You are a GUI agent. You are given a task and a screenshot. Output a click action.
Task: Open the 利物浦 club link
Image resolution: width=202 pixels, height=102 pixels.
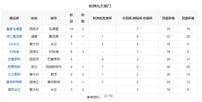pyautogui.click(x=14, y=52)
